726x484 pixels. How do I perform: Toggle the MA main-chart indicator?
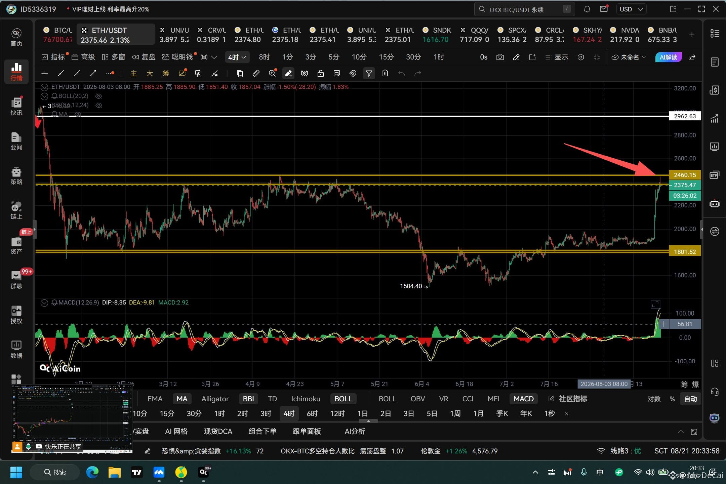tap(182, 399)
